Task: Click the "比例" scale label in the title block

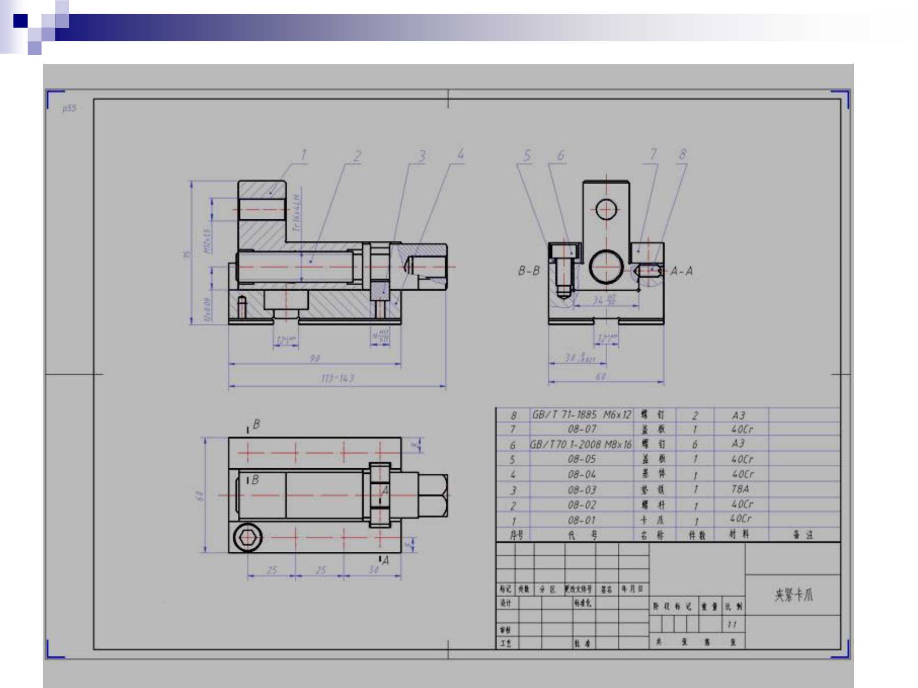Action: 733,606
